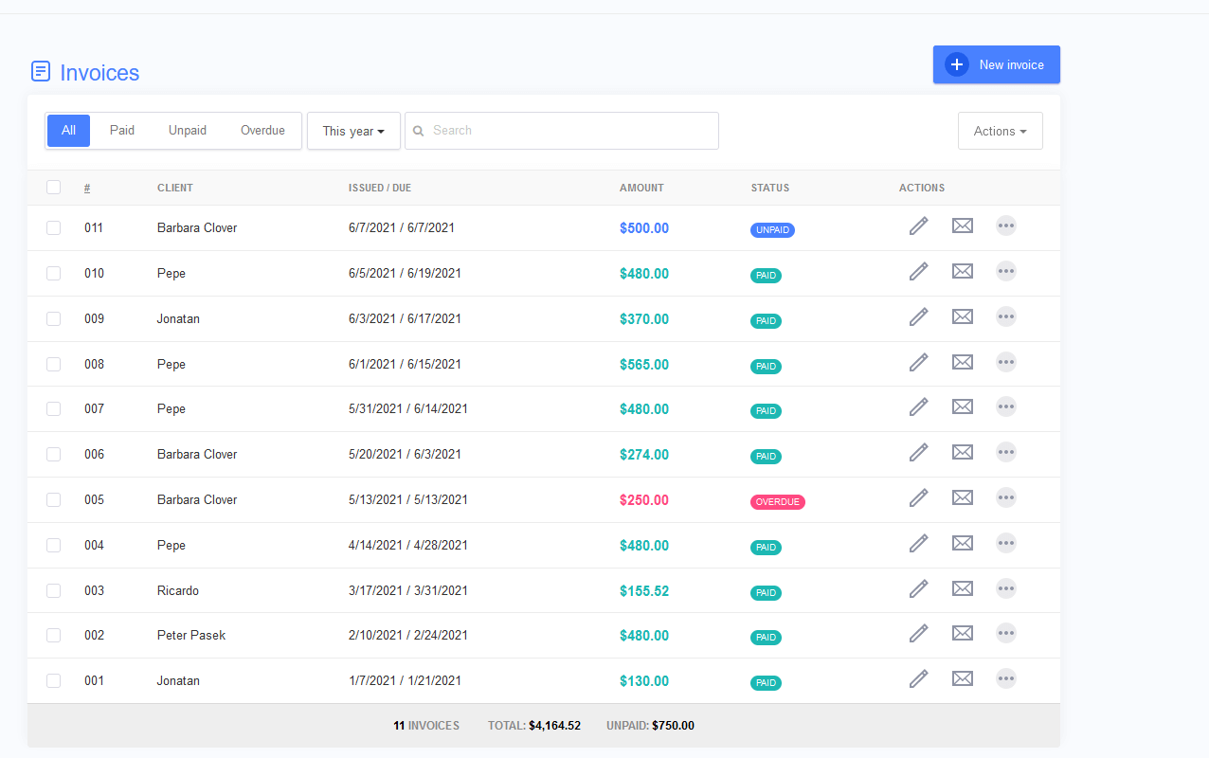The height and width of the screenshot is (758, 1209).
Task: Email invoice 011 via envelope icon
Action: [x=963, y=226]
